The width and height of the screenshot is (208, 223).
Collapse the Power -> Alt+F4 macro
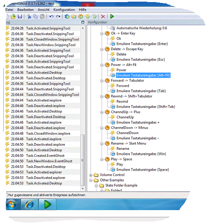click(102, 65)
